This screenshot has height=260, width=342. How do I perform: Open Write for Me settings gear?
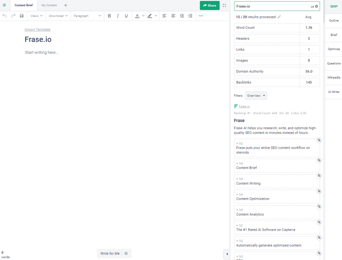click(126, 253)
